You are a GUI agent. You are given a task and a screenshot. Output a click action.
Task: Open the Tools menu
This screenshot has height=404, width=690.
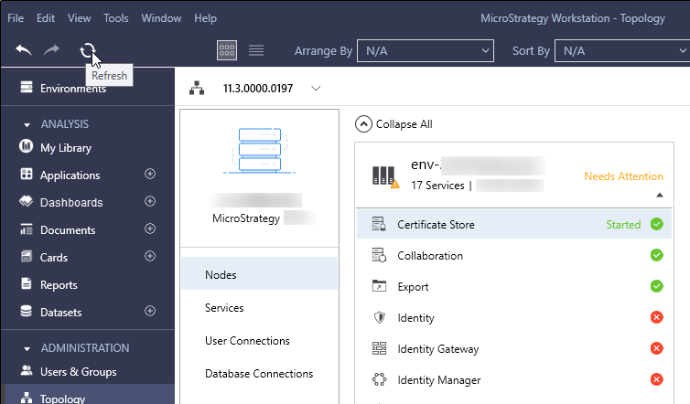(x=116, y=17)
